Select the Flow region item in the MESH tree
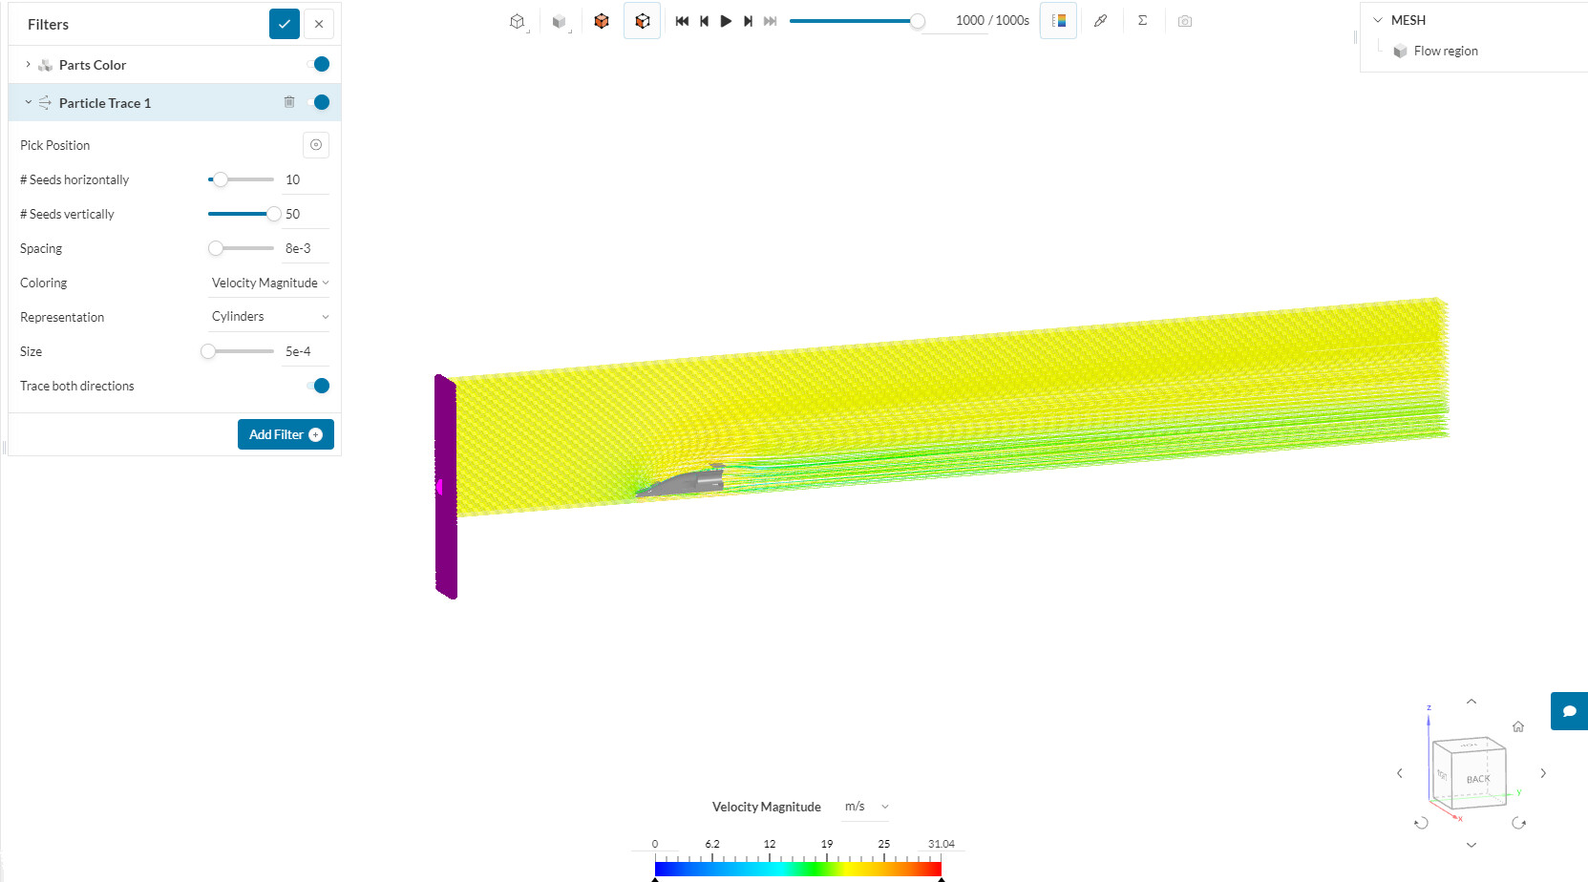 pos(1445,51)
